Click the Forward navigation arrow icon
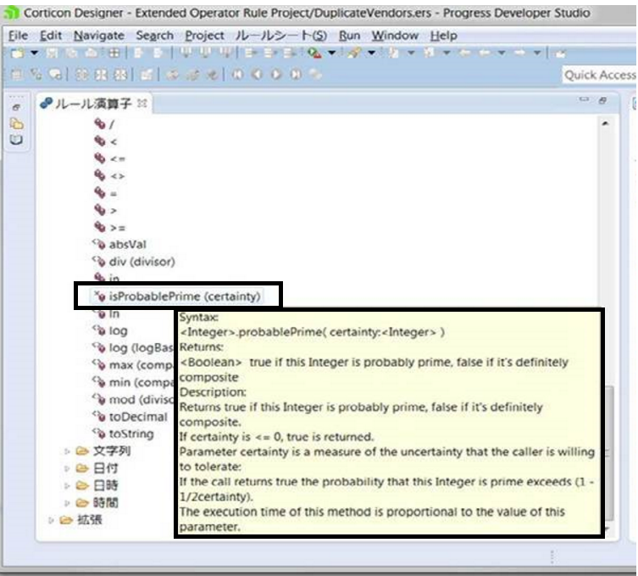The image size is (638, 576). pyautogui.click(x=519, y=53)
